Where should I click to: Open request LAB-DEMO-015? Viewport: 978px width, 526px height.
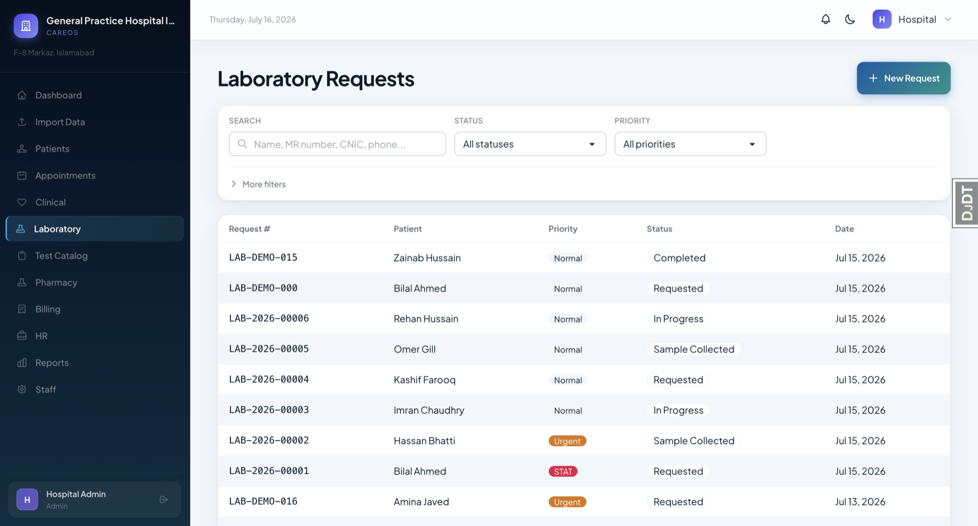click(x=263, y=258)
